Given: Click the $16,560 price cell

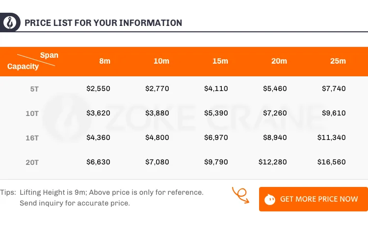Looking at the screenshot, I should point(332,161).
